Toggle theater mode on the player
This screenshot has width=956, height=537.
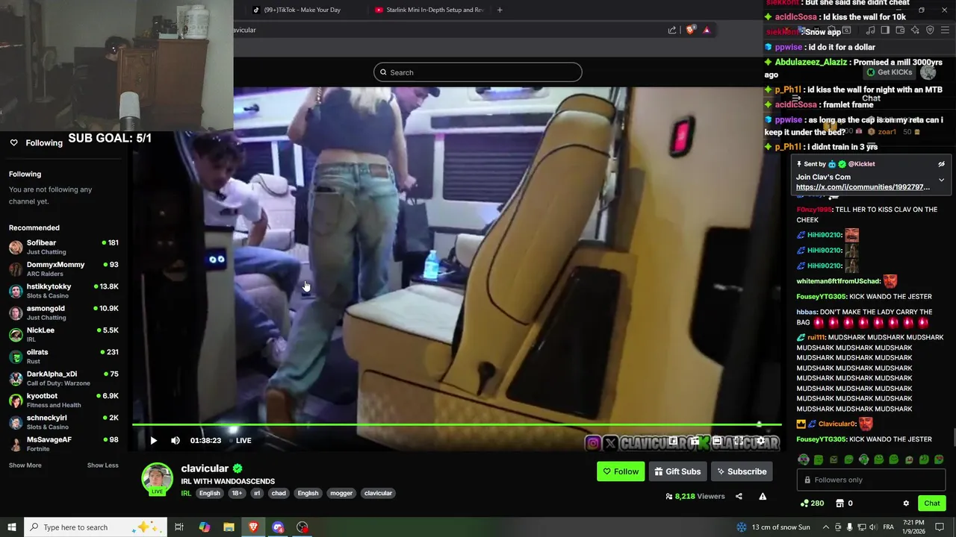717,441
